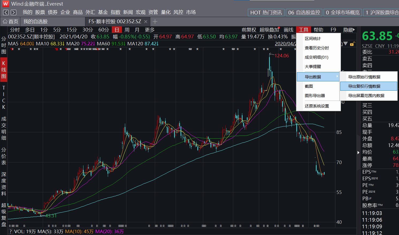Switch chart period to 60分
Screen dimensions: 399x235
click(104, 30)
